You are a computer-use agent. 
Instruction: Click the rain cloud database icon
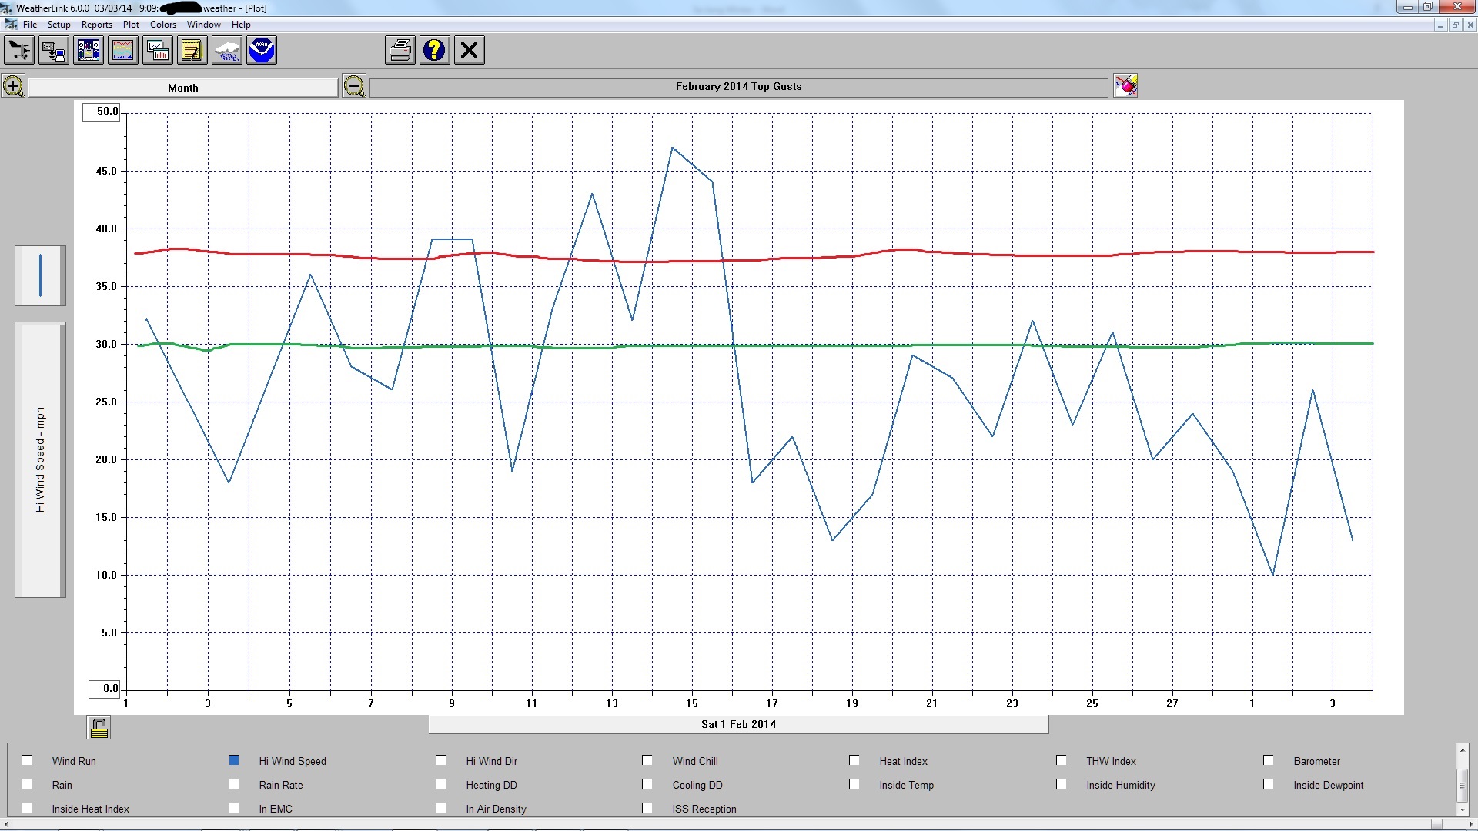(x=227, y=51)
